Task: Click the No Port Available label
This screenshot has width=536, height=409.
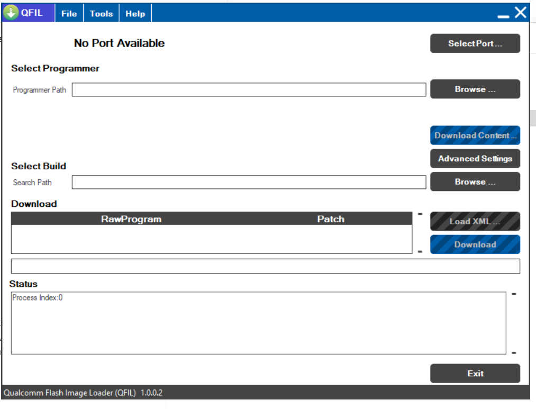Action: pyautogui.click(x=119, y=43)
